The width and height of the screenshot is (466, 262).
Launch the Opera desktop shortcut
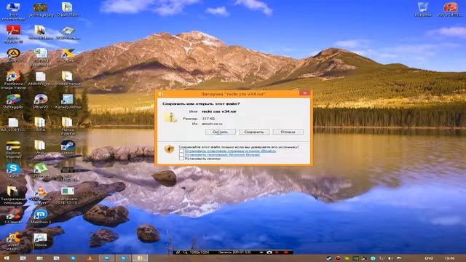(41, 240)
